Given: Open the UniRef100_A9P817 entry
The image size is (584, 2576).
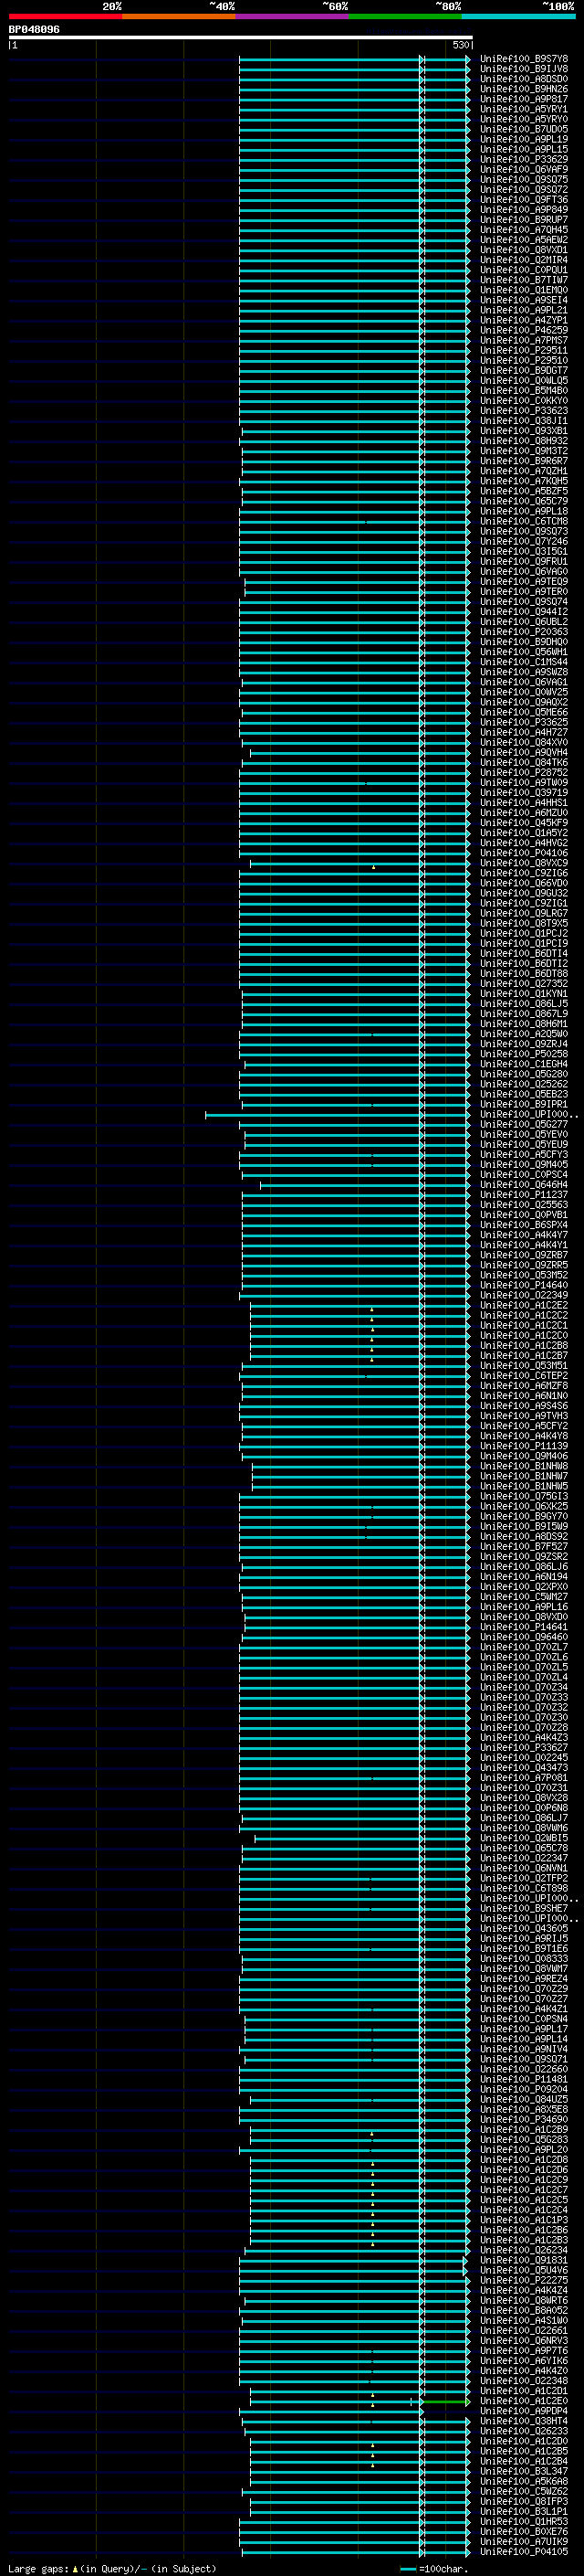Looking at the screenshot, I should [524, 99].
